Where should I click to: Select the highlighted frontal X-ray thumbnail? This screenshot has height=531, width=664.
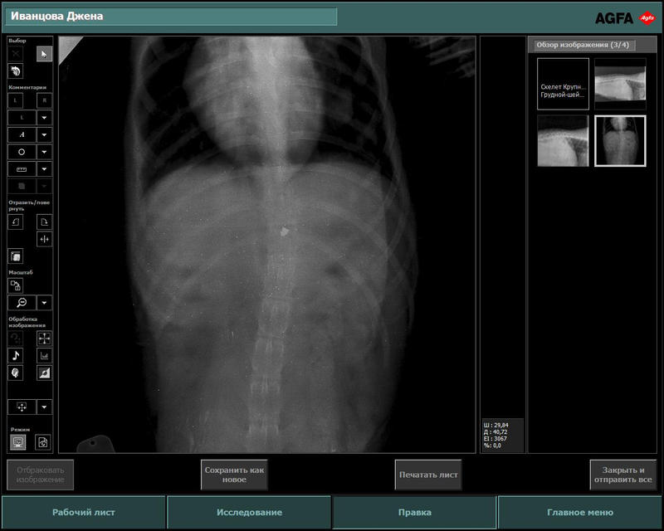pyautogui.click(x=620, y=140)
